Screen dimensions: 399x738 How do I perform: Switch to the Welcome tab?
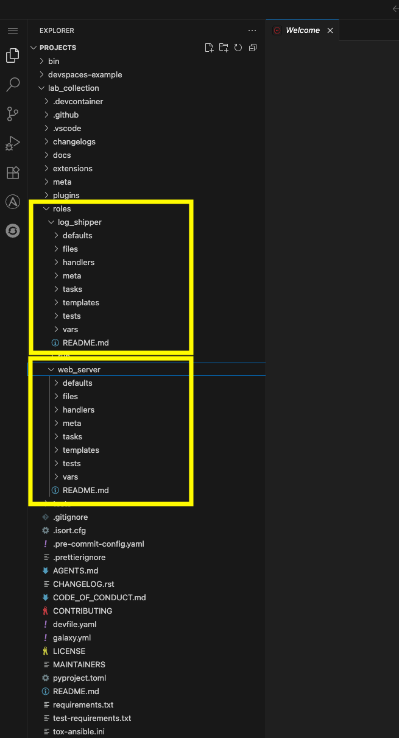coord(303,29)
